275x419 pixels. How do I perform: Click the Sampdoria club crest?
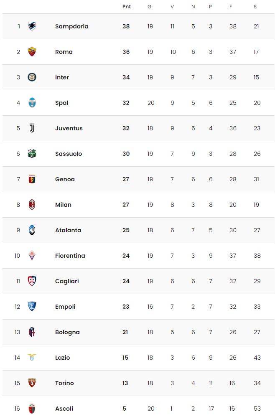point(32,26)
